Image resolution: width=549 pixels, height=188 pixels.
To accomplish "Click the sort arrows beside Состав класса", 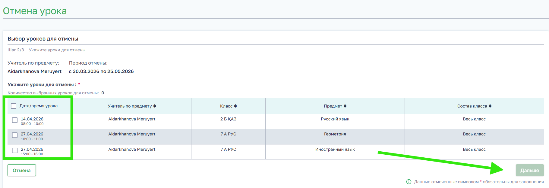I will [x=490, y=106].
